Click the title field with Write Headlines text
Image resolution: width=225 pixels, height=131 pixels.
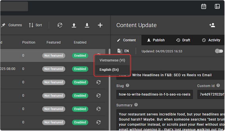(x=170, y=75)
